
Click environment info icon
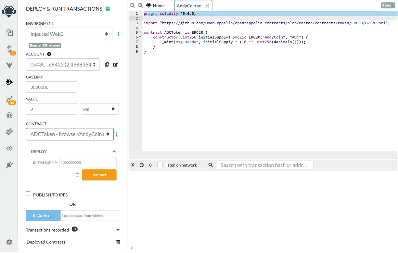(x=118, y=34)
